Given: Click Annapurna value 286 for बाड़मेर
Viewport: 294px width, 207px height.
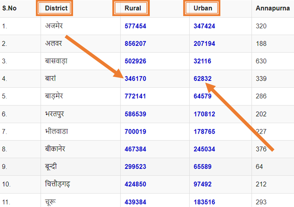Looking at the screenshot, I should point(261,96).
